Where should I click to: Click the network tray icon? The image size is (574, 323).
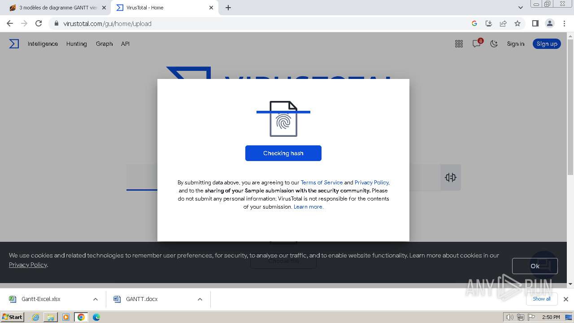click(520, 317)
